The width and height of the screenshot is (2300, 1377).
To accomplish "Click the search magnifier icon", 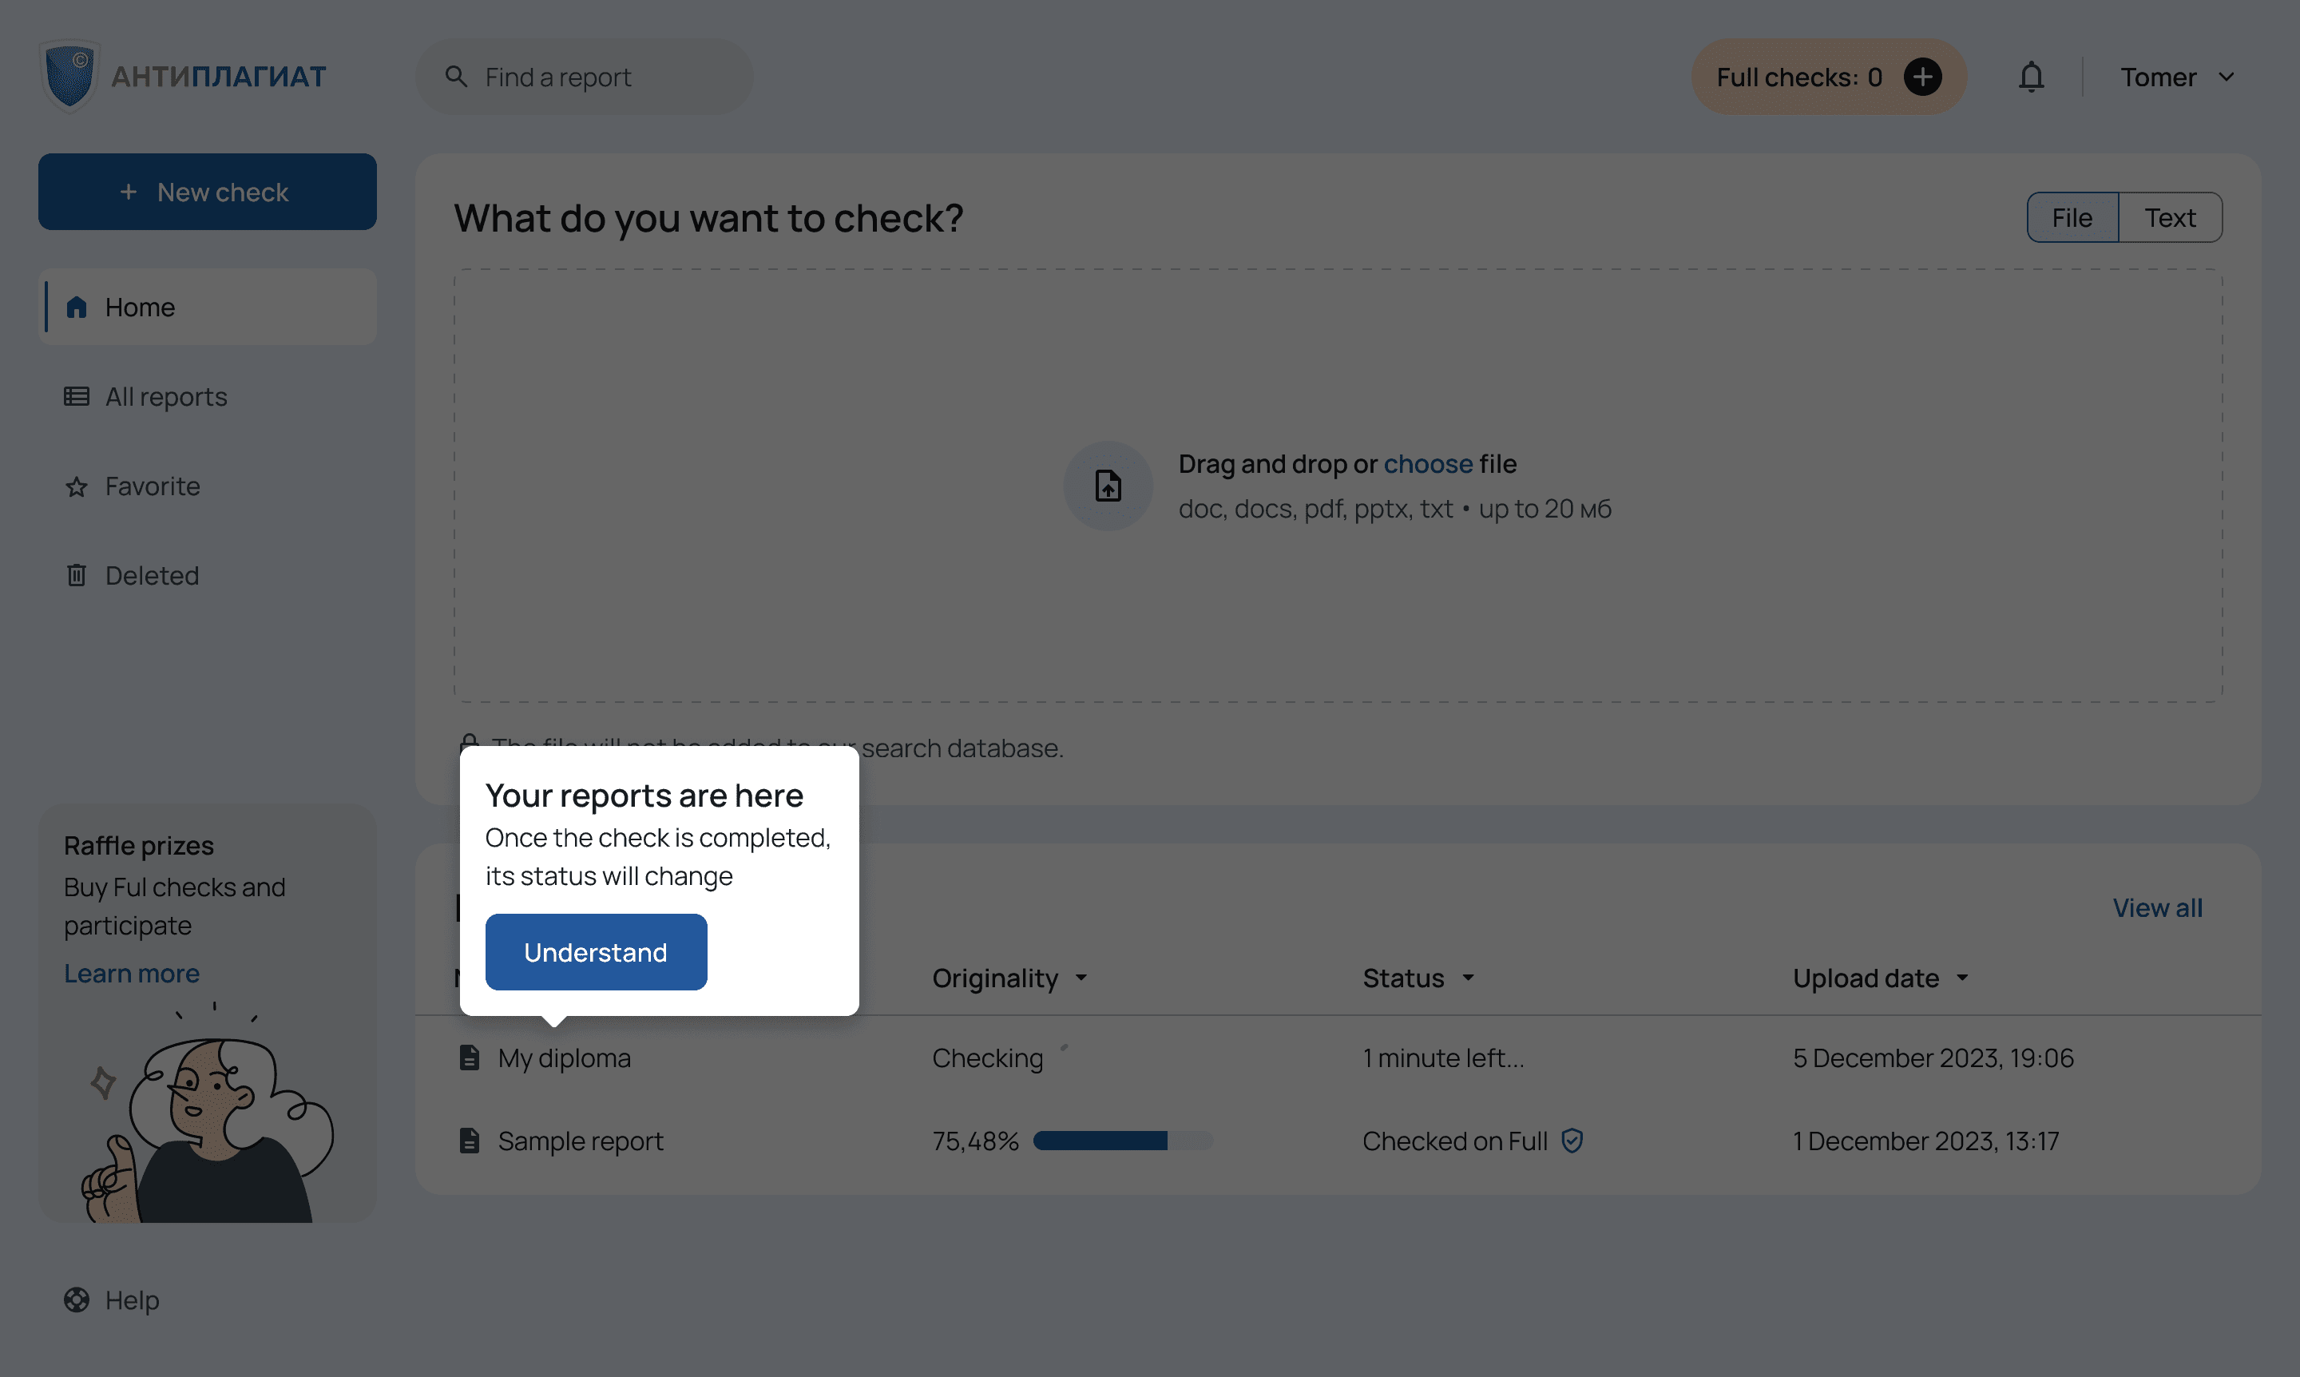I will click(x=455, y=77).
